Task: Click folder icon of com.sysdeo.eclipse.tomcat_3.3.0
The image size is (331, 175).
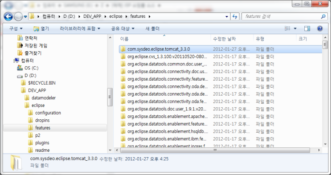Action: tap(123, 49)
